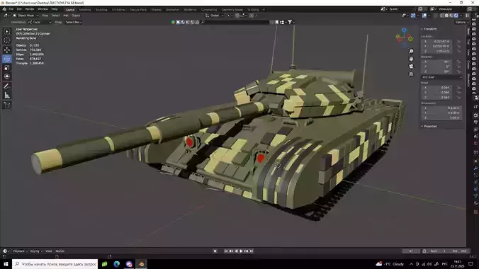Click the current frame number field
The height and width of the screenshot is (269, 479).
[x=411, y=251]
